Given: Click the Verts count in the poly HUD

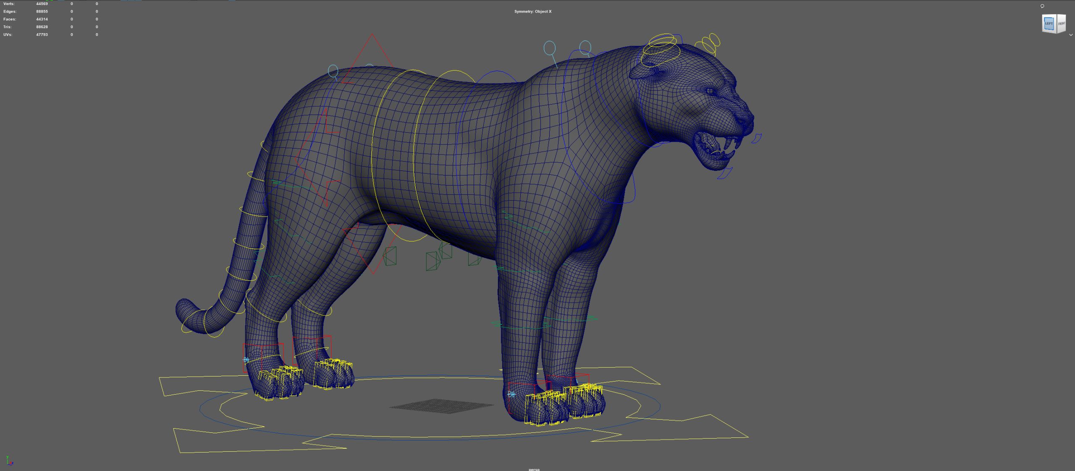Looking at the screenshot, I should click(42, 4).
